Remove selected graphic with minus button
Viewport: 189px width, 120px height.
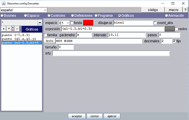point(17,29)
